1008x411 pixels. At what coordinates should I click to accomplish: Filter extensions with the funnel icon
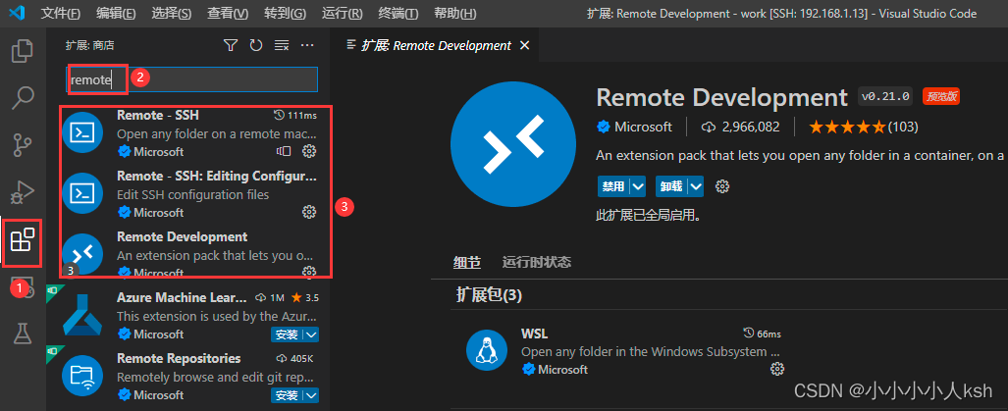[231, 45]
